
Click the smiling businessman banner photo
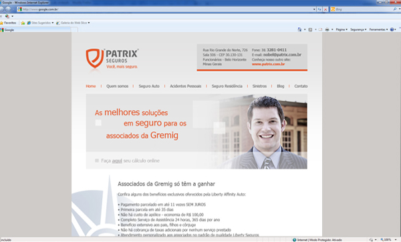click(x=266, y=132)
